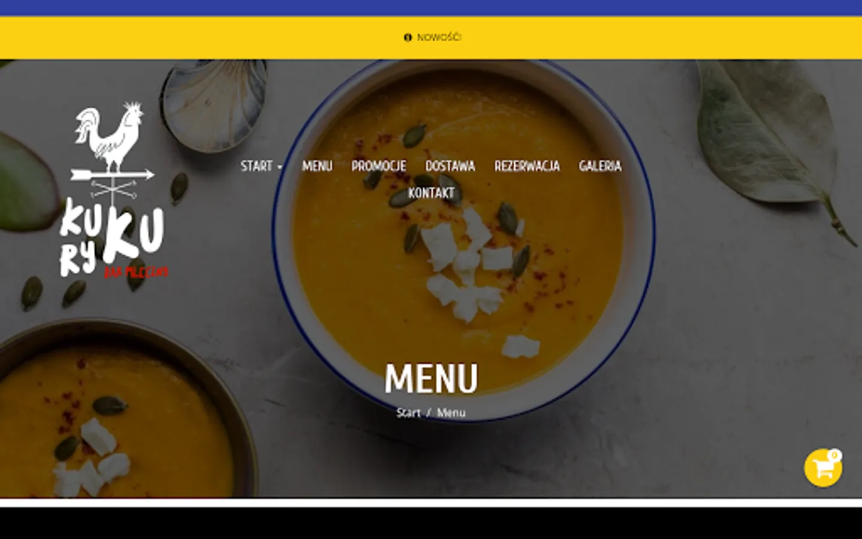Click the large MENU page heading

tap(431, 378)
